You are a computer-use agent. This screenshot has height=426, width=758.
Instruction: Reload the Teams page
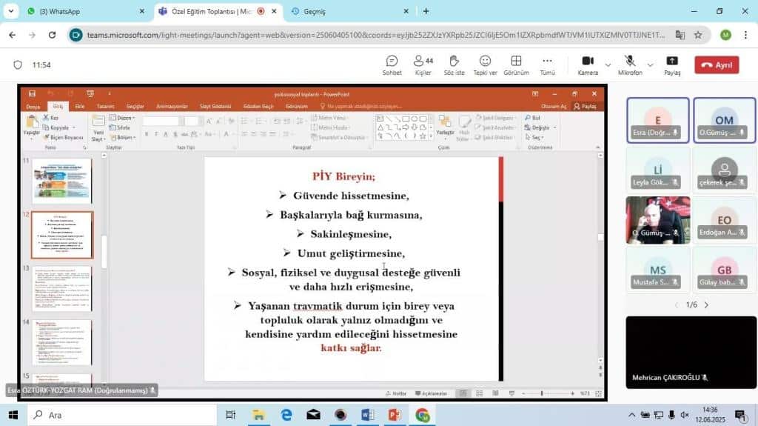coord(52,35)
